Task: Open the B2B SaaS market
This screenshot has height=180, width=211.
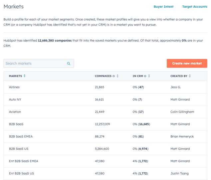Action: tap(16, 124)
